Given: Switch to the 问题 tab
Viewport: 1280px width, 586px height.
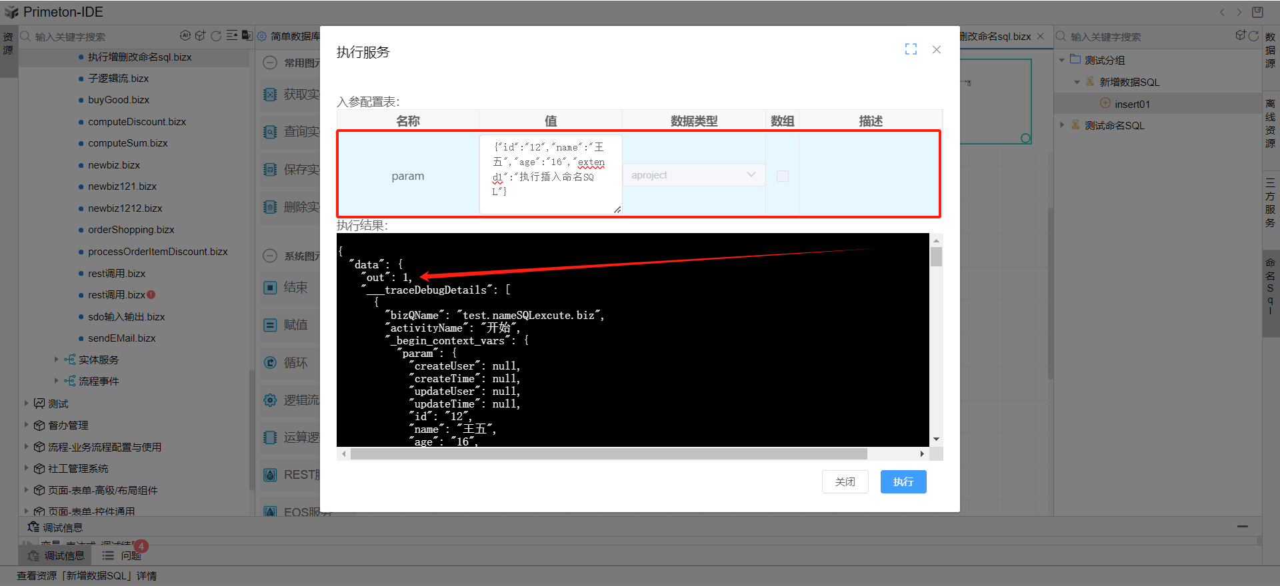Looking at the screenshot, I should [x=123, y=555].
